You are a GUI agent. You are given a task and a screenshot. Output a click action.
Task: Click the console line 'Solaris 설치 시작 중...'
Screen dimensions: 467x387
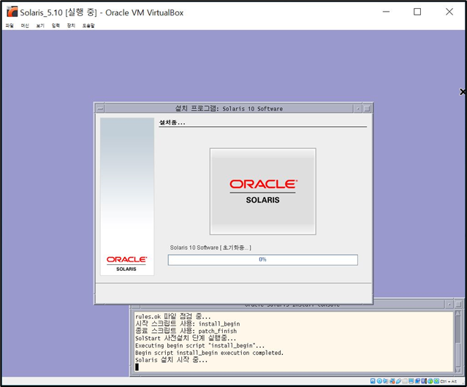coord(171,360)
